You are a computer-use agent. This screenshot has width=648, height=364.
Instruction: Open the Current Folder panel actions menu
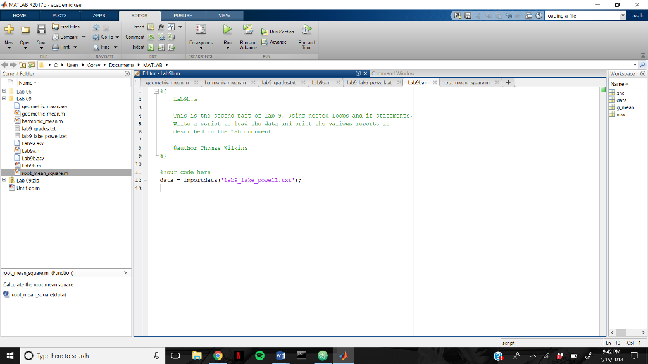127,74
